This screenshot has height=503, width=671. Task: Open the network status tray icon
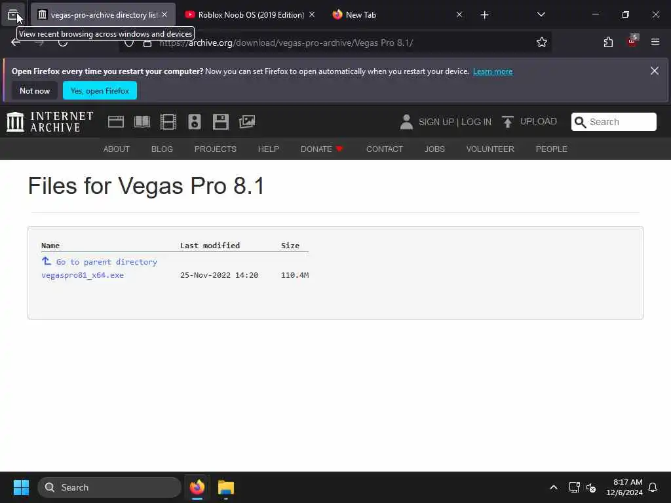click(x=574, y=487)
